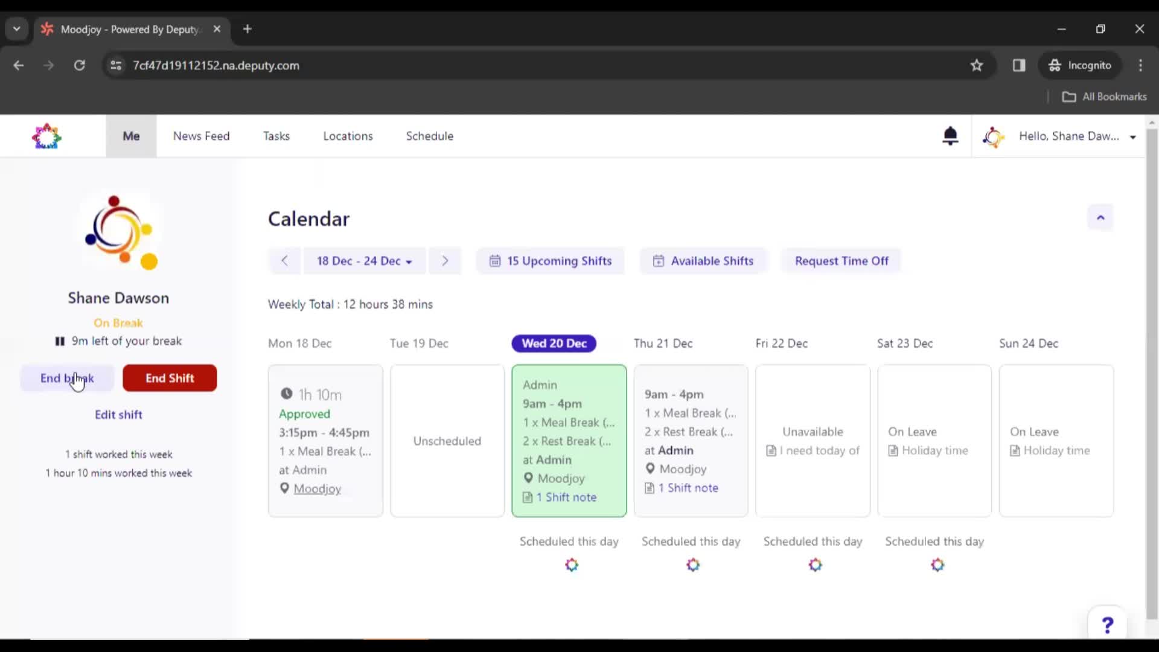Click the location pin icon on Wednesday's shift

[528, 478]
